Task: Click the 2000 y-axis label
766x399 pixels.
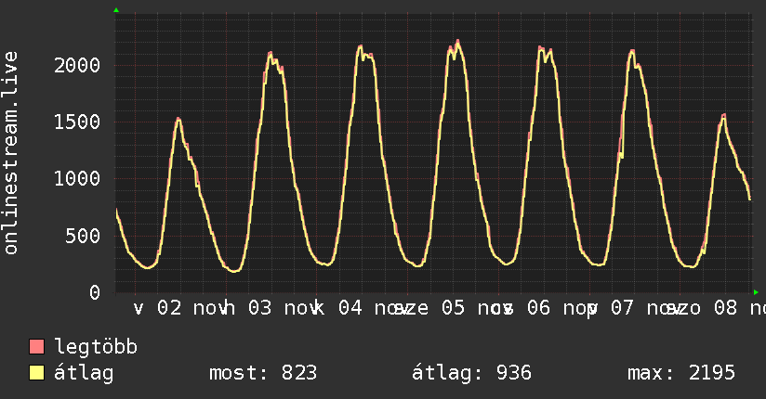Action: (x=77, y=65)
